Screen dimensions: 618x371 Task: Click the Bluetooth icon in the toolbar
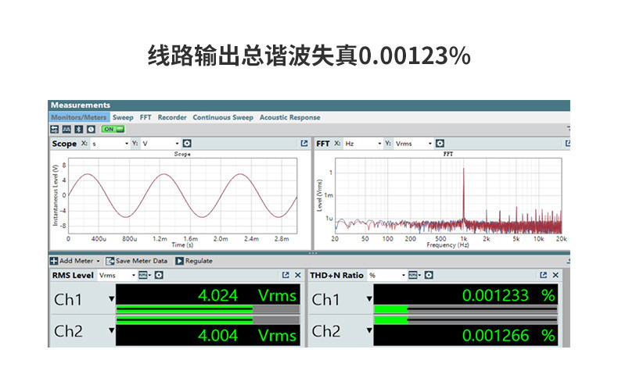[x=79, y=129]
